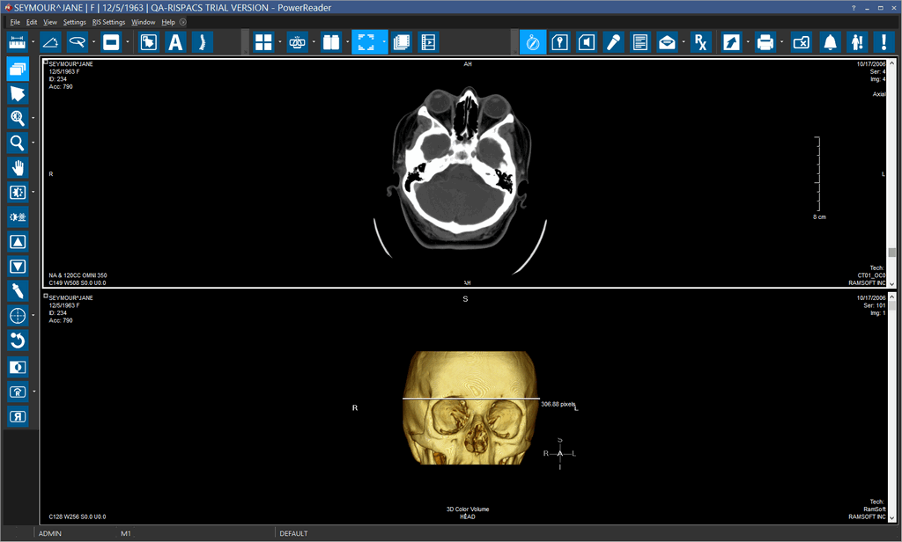The height and width of the screenshot is (542, 902).
Task: Choose the text annotation 'A' tool
Action: tap(175, 41)
